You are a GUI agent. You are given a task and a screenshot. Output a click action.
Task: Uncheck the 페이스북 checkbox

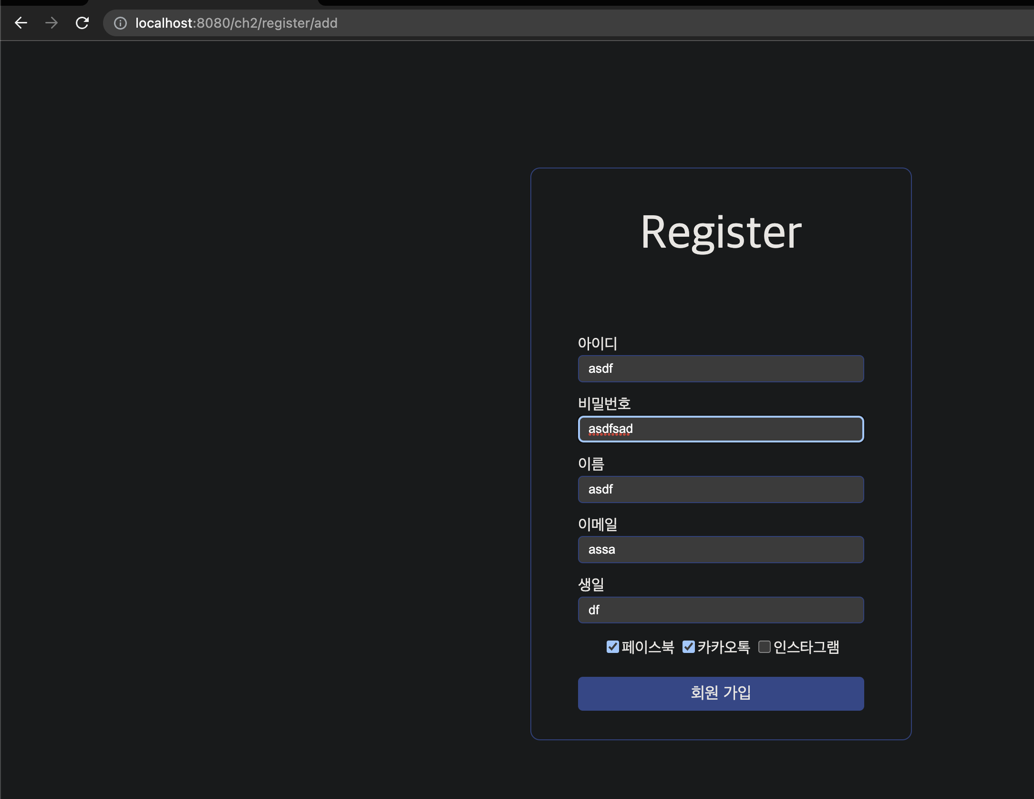pos(612,647)
